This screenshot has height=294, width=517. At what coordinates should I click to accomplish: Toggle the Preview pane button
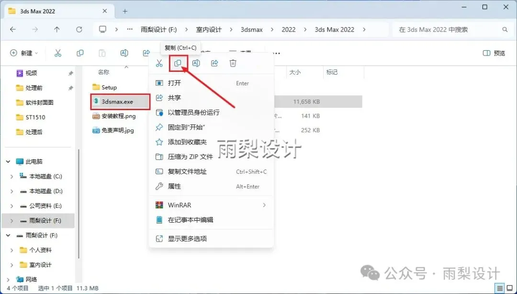click(494, 53)
